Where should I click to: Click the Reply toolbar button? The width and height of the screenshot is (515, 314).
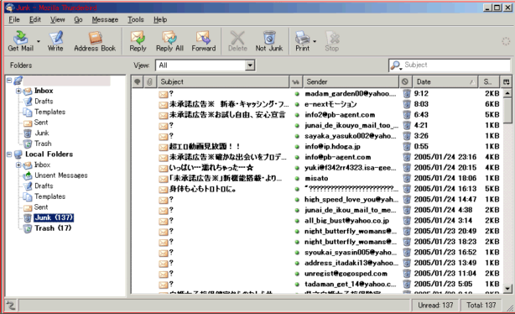click(138, 41)
